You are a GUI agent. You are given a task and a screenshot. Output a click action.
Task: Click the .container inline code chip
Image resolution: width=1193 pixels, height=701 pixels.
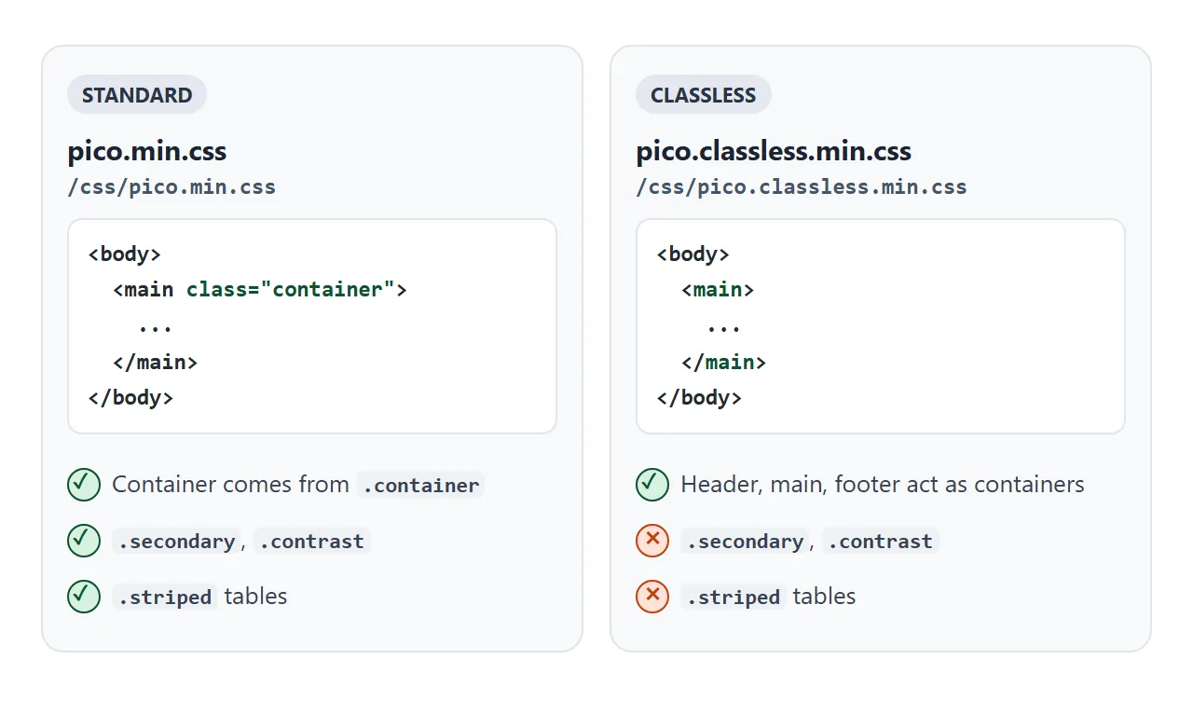tap(420, 485)
